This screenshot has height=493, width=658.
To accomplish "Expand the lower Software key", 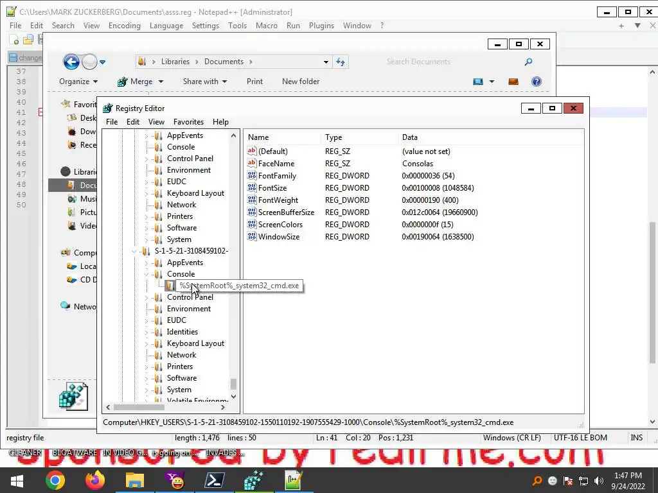I will click(146, 378).
